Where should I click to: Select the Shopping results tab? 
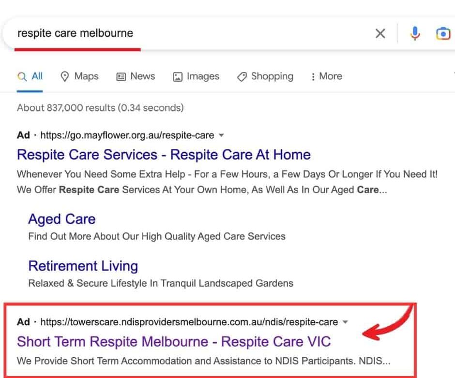(272, 76)
